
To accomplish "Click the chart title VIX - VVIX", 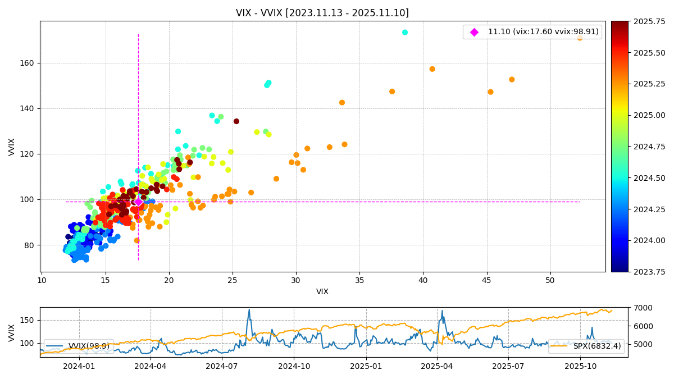I will point(322,13).
